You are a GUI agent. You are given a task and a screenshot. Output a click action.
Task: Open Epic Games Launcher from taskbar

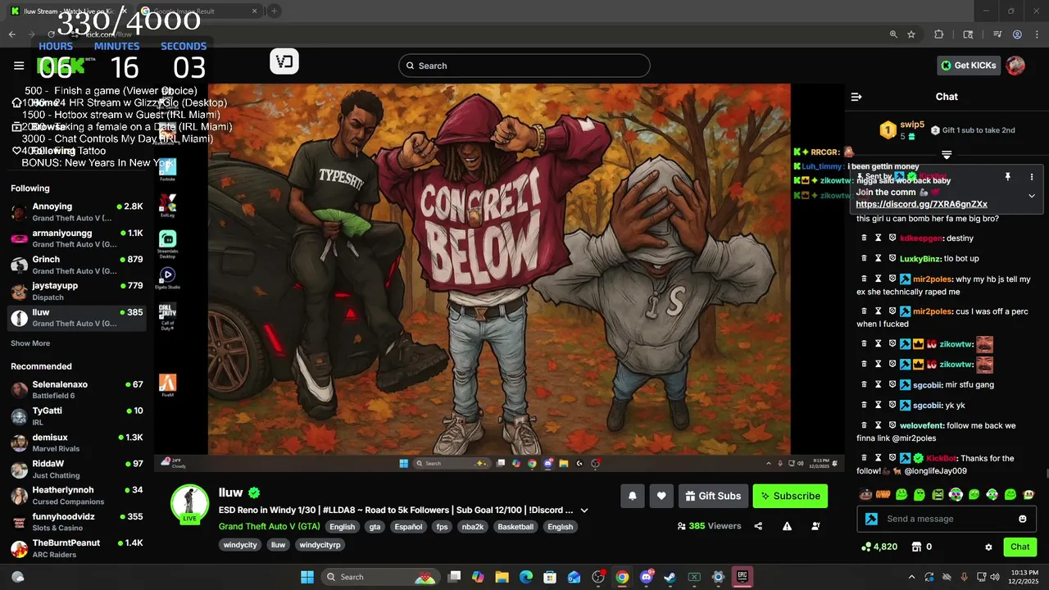[742, 577]
